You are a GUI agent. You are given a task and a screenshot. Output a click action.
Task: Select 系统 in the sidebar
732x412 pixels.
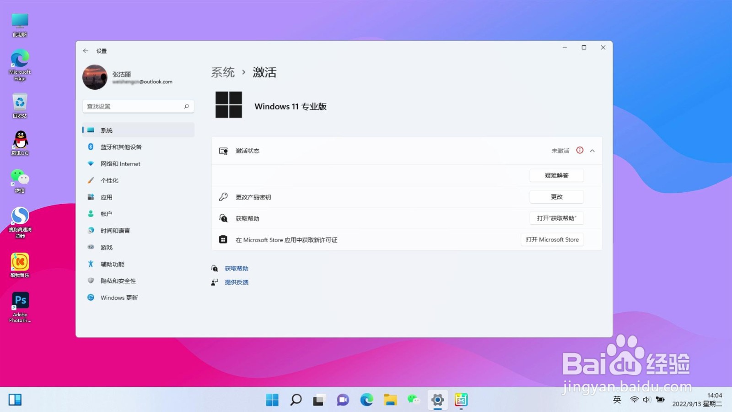[x=138, y=130]
